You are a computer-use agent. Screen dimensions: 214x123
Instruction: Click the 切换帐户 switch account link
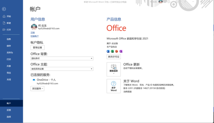coord(35,36)
